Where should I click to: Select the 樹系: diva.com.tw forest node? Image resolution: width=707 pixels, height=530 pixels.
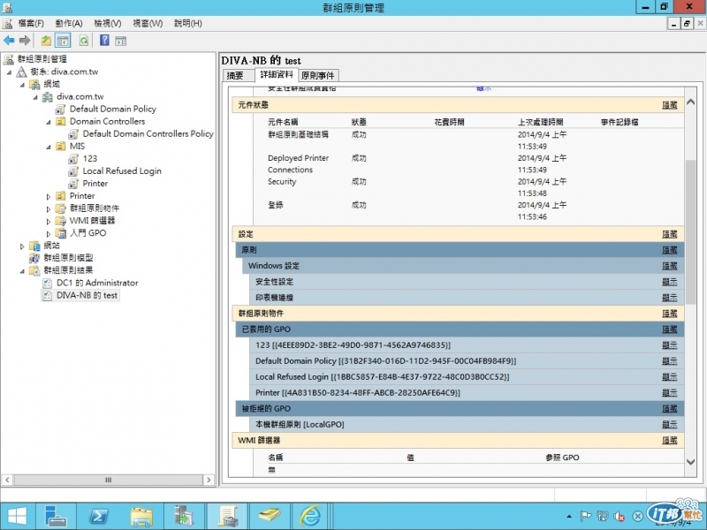pos(64,72)
